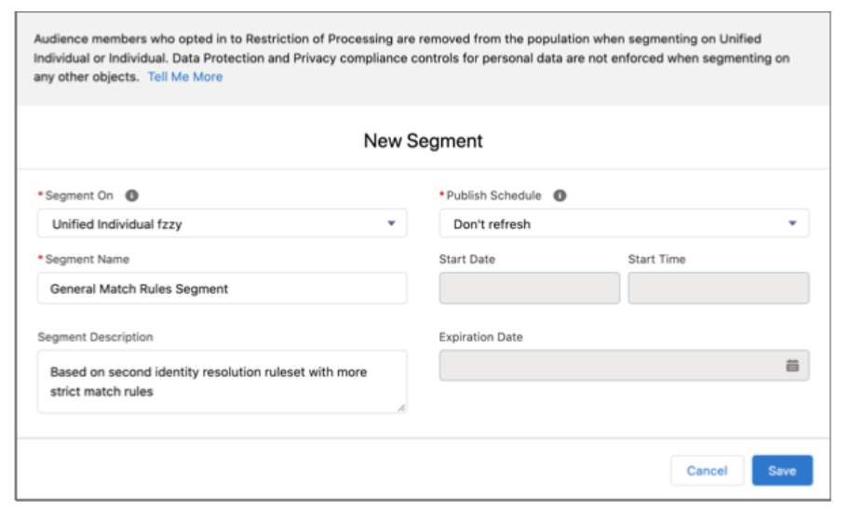Open the Tell Me More link

185,77
